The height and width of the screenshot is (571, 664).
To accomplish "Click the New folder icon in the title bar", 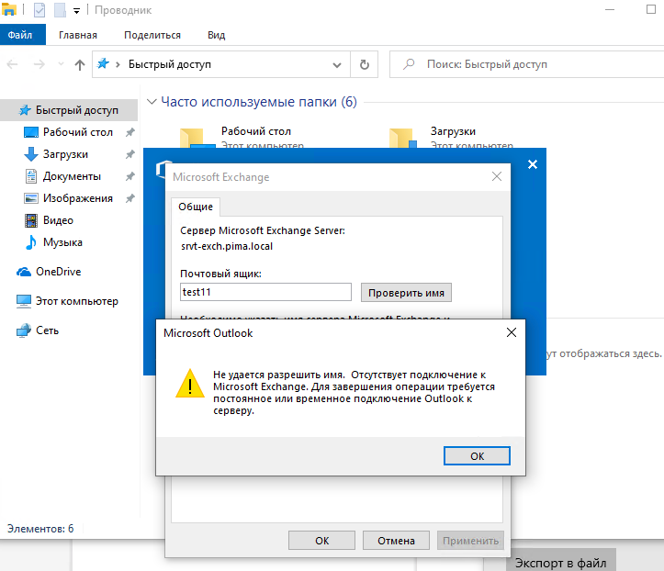I will (60, 10).
